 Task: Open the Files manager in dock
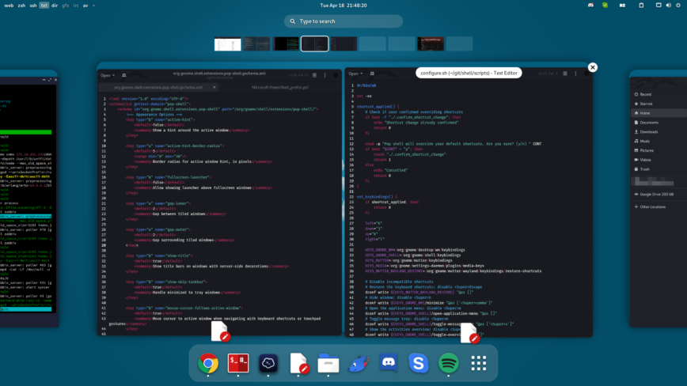pyautogui.click(x=328, y=363)
